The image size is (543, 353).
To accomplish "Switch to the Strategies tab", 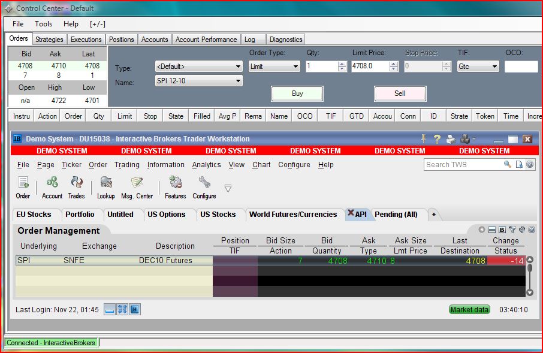I will [49, 40].
